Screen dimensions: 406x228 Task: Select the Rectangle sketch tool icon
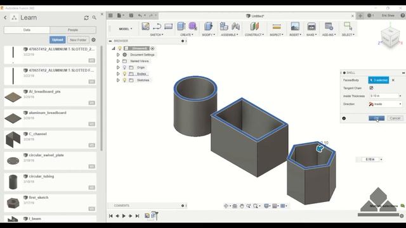168,27
